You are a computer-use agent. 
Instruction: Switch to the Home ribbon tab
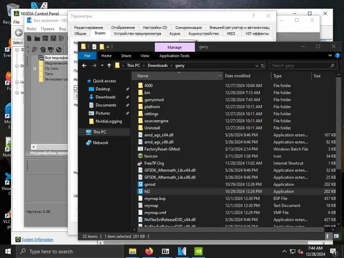click(x=106, y=56)
